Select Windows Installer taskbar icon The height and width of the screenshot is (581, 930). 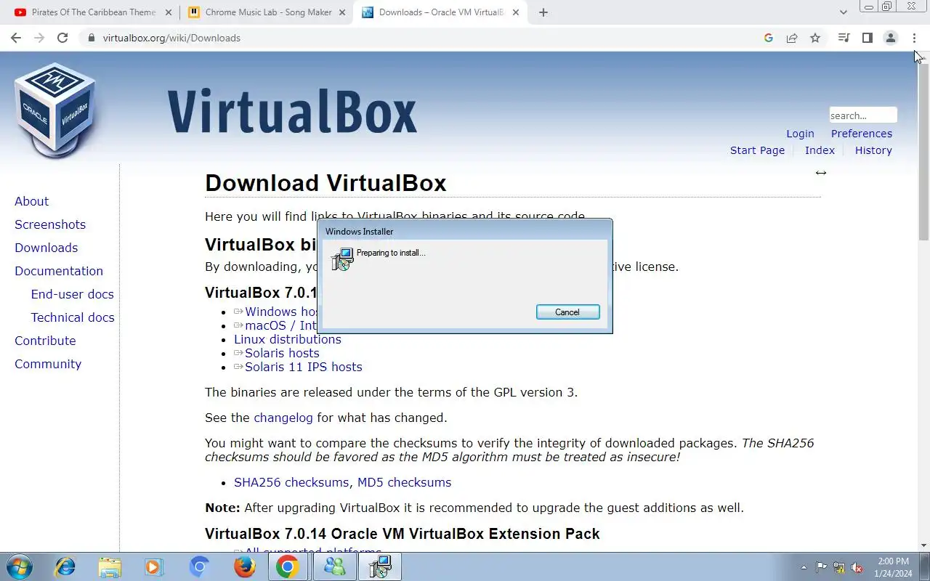[380, 566]
